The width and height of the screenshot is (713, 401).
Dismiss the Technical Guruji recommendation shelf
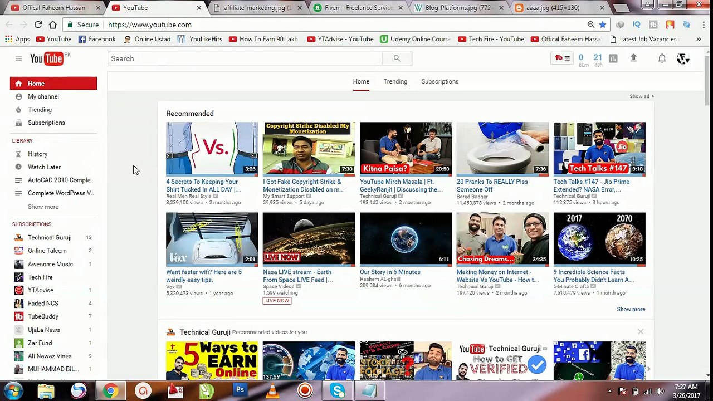(x=641, y=332)
